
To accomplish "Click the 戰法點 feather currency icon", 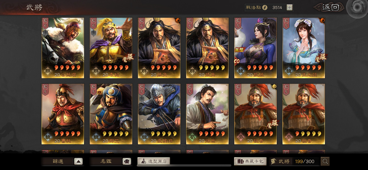I will click(265, 7).
